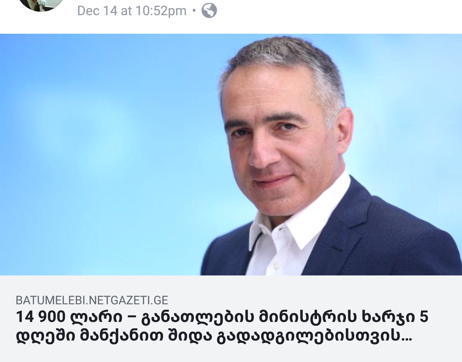Tap the audience globe beside the timestamp
462x362 pixels.
coord(209,11)
